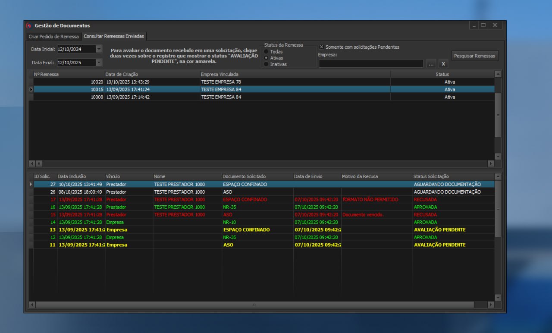552x333 pixels.
Task: Click the Empresa text input field
Action: point(371,64)
